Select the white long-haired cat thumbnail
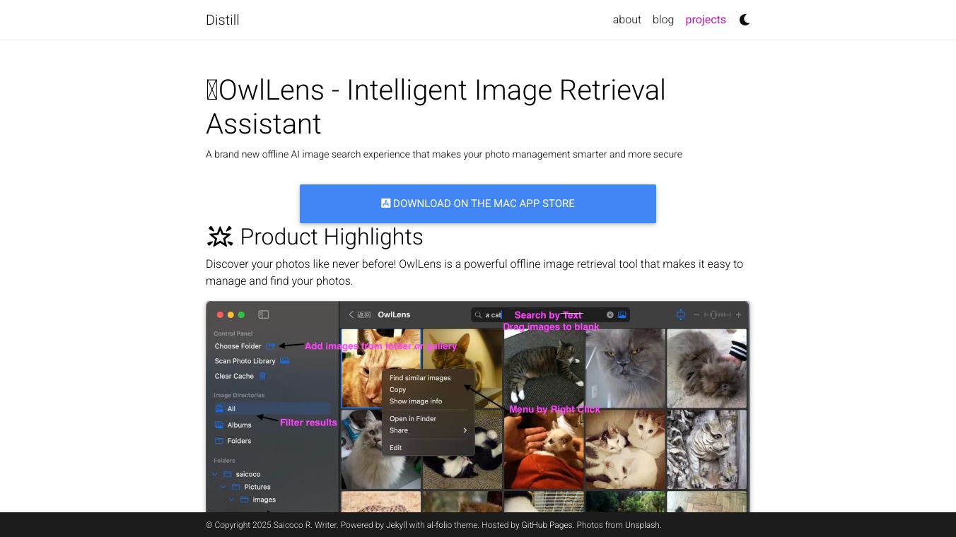 pos(381,449)
